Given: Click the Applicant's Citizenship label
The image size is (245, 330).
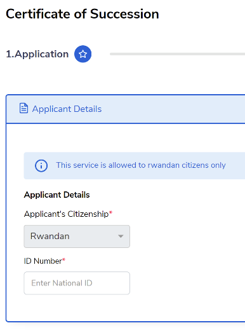Looking at the screenshot, I should click(68, 214).
